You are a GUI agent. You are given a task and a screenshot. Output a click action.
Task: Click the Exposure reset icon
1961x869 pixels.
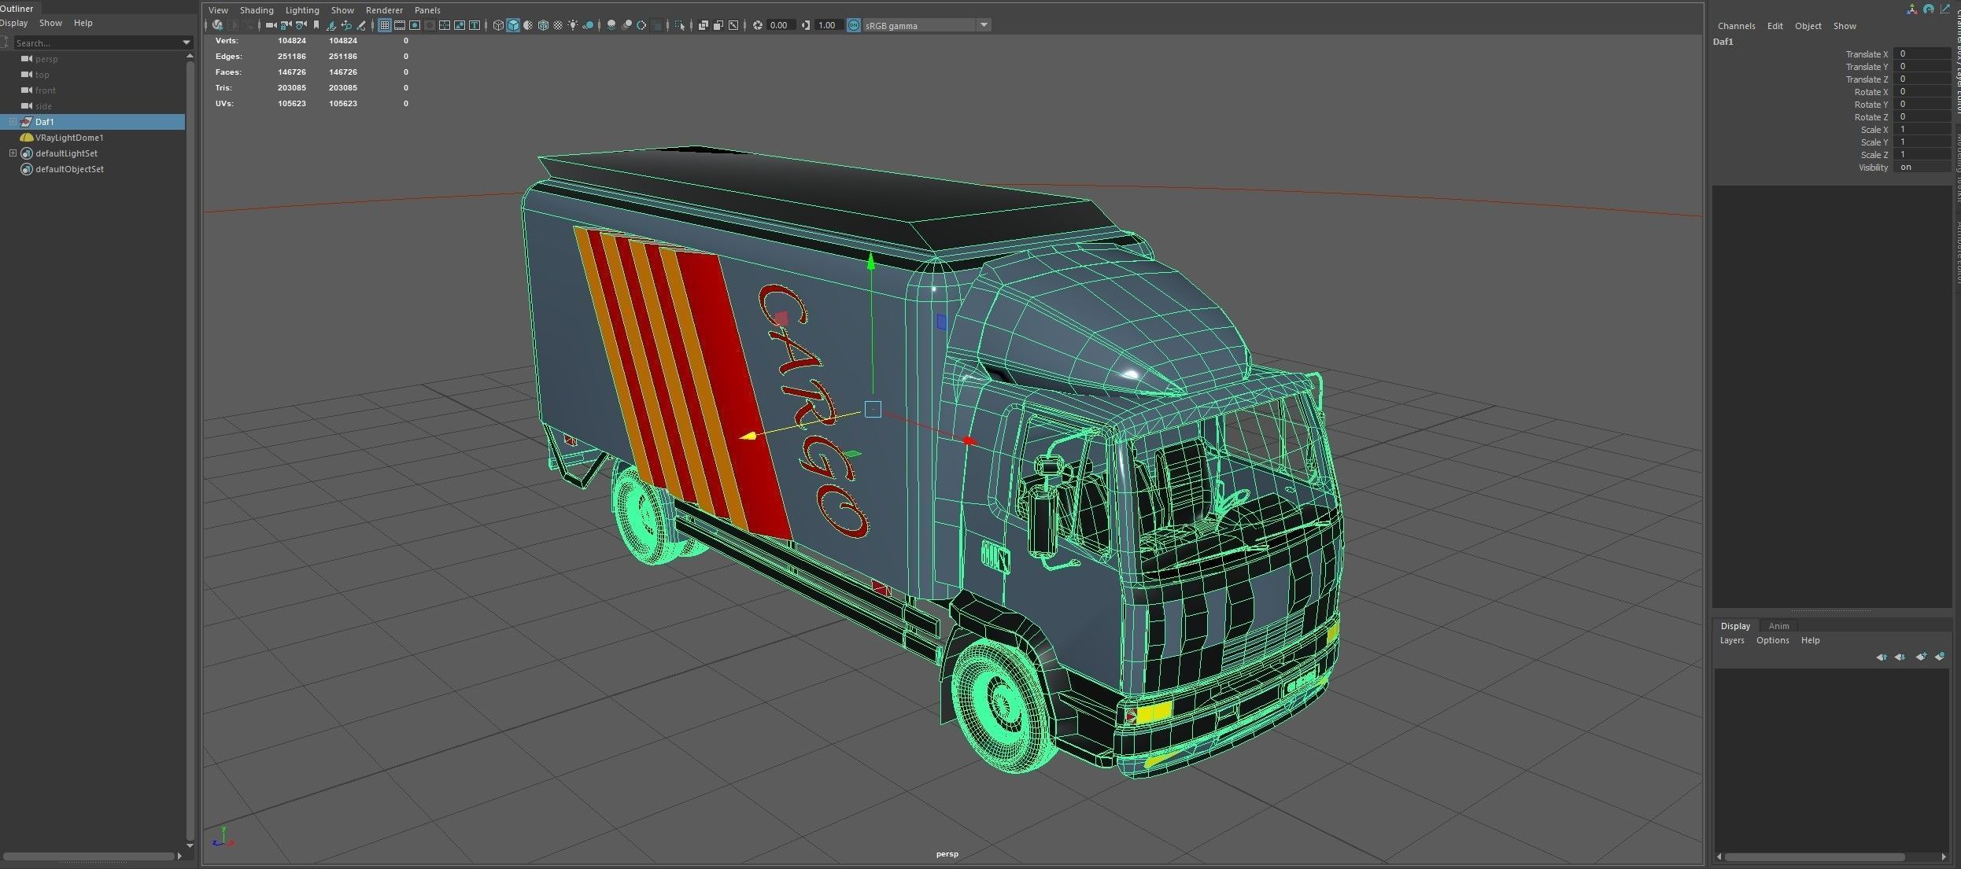click(757, 25)
